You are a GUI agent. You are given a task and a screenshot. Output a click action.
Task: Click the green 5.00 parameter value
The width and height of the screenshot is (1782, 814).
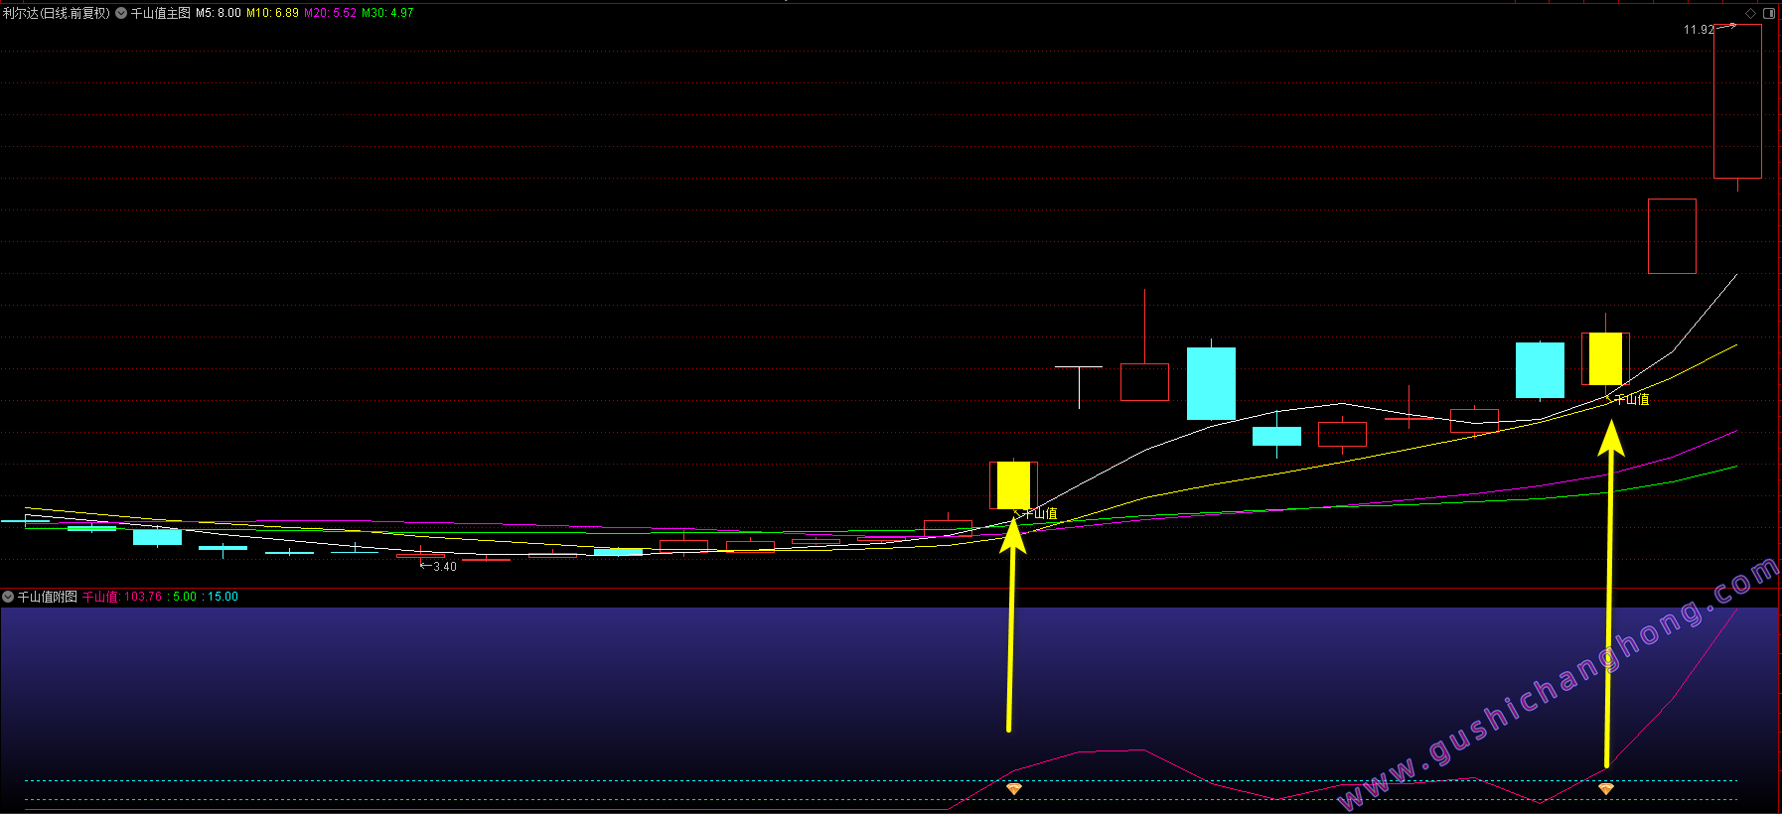coord(185,597)
